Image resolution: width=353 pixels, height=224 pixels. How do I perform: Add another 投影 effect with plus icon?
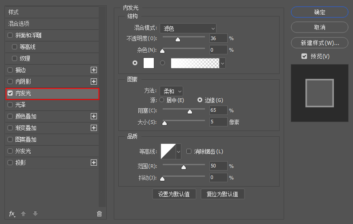coord(94,163)
